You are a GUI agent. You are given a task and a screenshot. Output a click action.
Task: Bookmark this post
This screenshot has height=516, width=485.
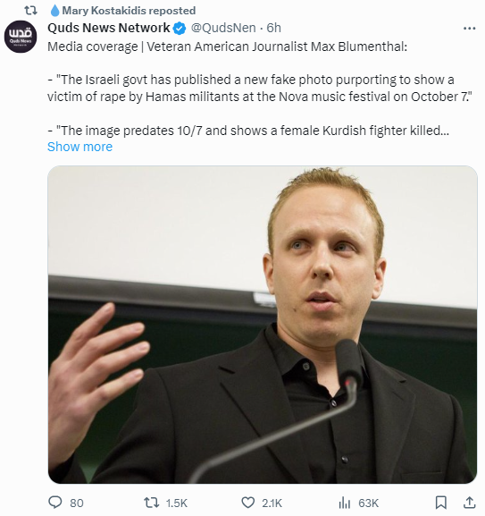click(441, 503)
